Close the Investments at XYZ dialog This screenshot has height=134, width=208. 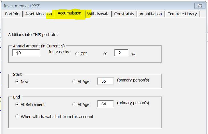click(200, 6)
